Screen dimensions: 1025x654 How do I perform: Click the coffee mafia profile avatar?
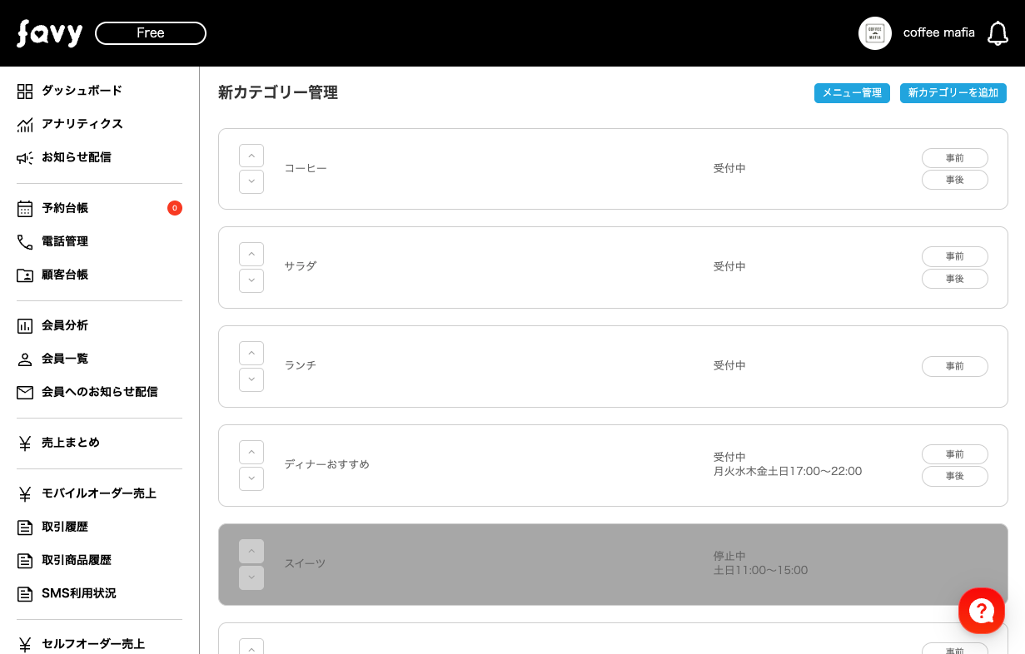pos(875,33)
